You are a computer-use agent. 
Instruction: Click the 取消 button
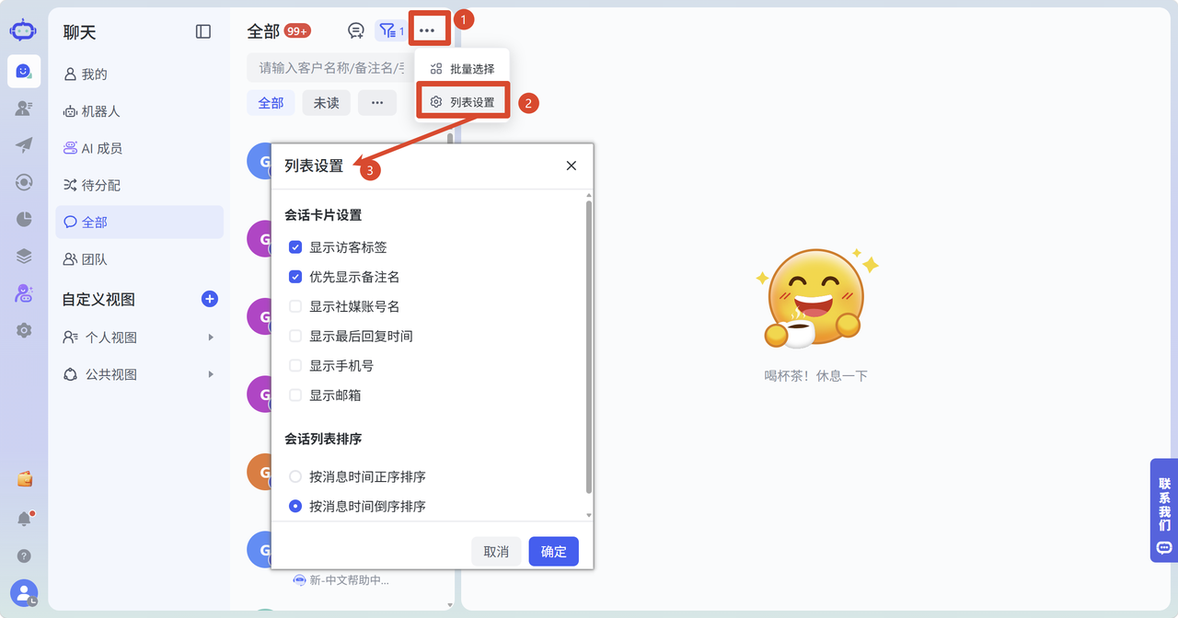pos(496,552)
